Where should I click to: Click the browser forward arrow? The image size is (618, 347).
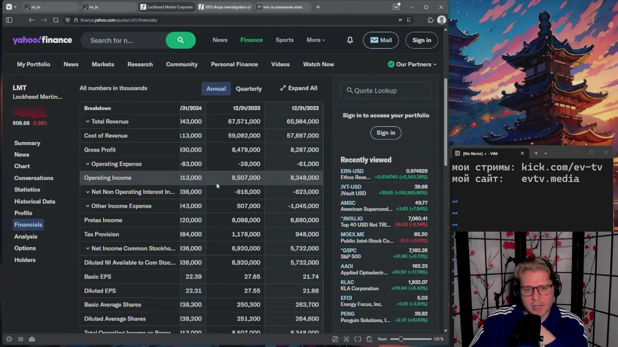click(43, 20)
